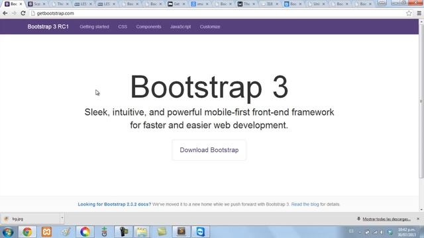This screenshot has width=424, height=238.
Task: Click the Chrome taskbar icon
Action: pyautogui.click(x=27, y=232)
